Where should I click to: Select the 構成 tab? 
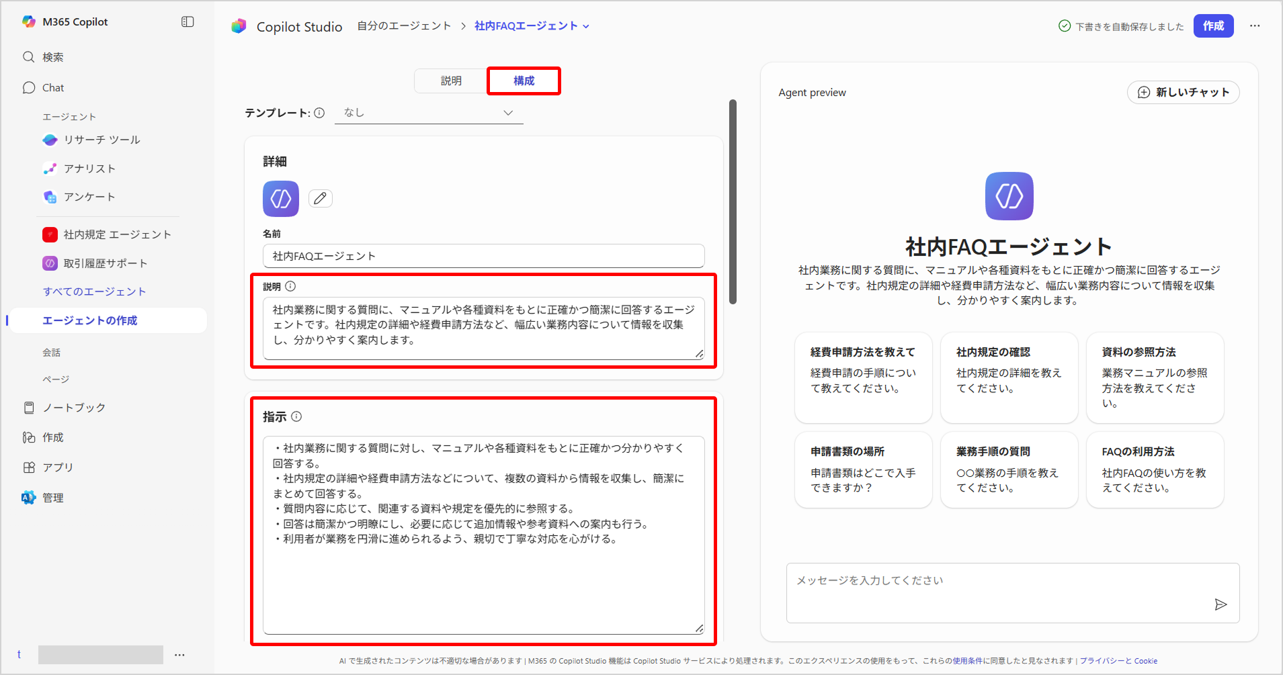pos(524,81)
